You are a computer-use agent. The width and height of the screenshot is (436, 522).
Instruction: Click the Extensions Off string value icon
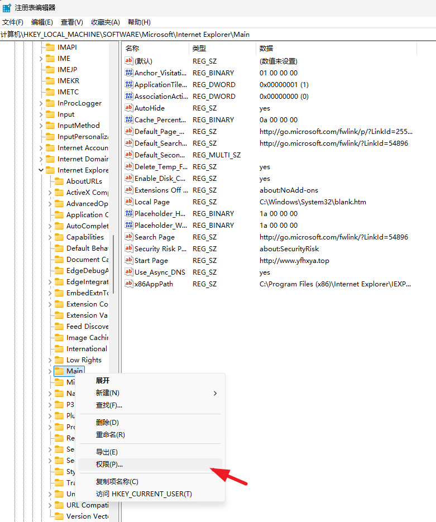(x=129, y=190)
